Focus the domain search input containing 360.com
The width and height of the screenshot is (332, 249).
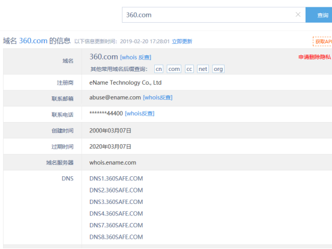coord(214,15)
